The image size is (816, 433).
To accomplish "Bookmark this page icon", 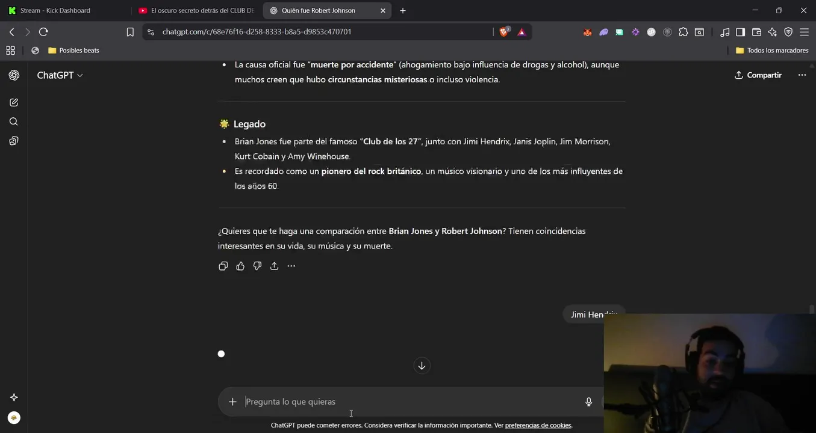I will tap(130, 32).
